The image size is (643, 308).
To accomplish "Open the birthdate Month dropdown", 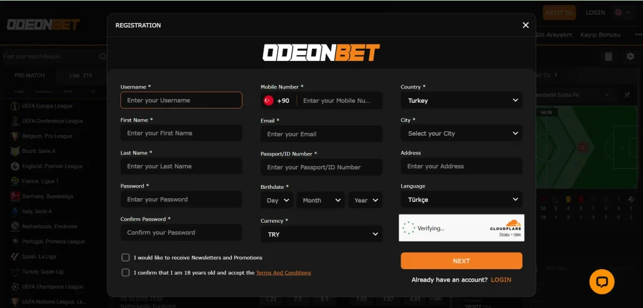I will 321,200.
